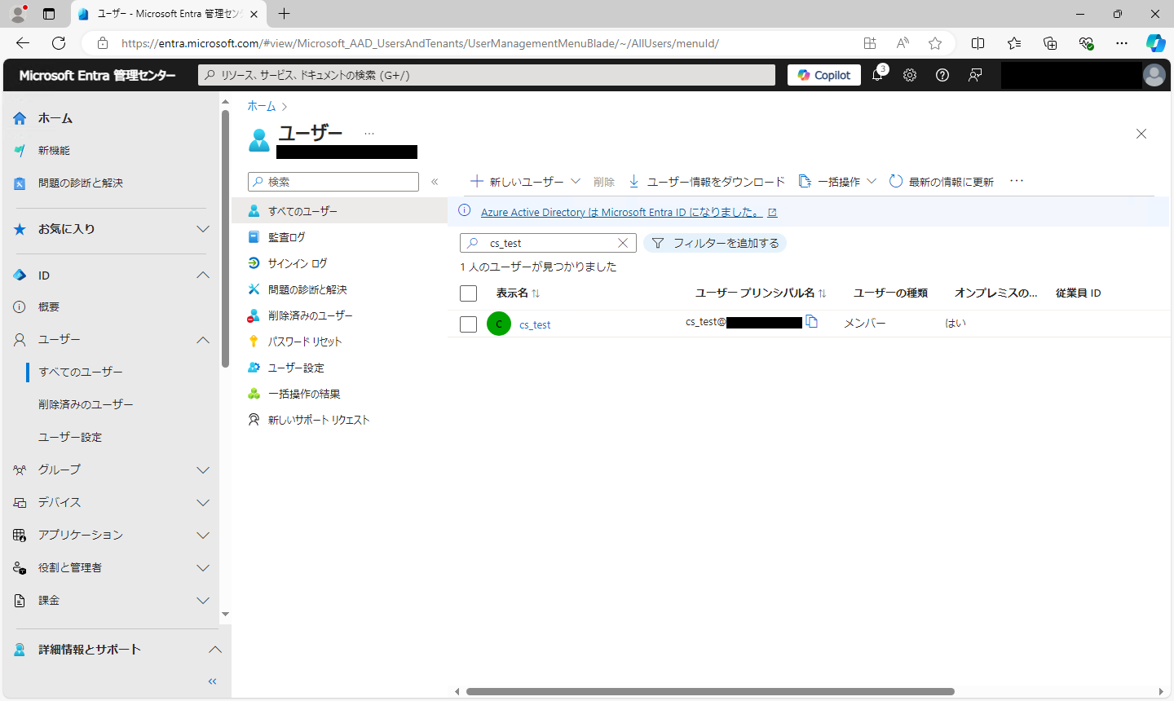Open Edge split screen icon

978,43
